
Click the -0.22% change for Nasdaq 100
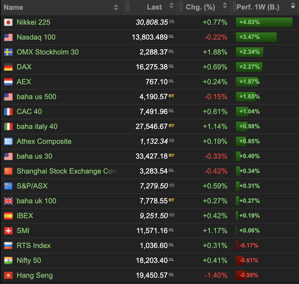[216, 37]
